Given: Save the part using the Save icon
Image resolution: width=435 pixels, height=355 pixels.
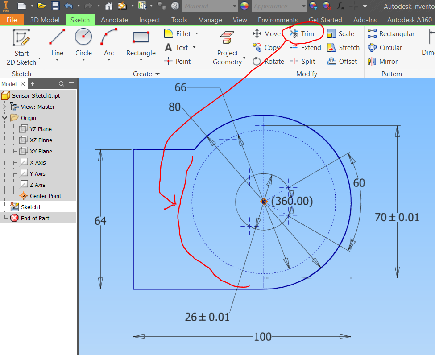Looking at the screenshot, I should 54,6.
